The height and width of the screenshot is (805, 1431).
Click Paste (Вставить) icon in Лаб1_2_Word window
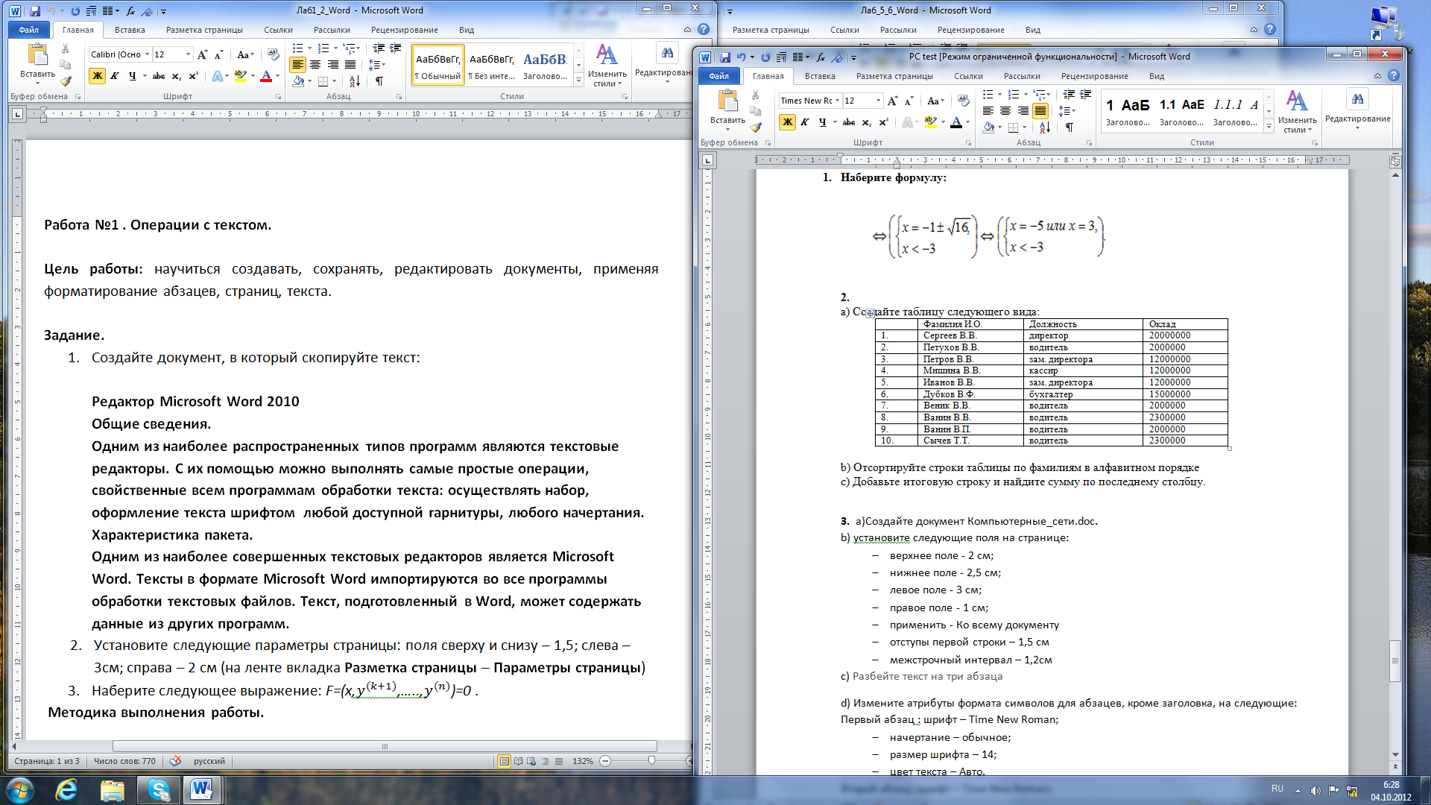pos(37,55)
